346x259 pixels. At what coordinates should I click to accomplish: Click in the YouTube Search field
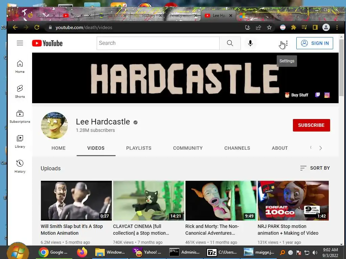point(158,43)
